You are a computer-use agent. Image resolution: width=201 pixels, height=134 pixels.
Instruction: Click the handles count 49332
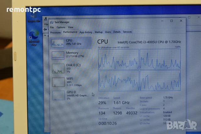tap(132, 113)
